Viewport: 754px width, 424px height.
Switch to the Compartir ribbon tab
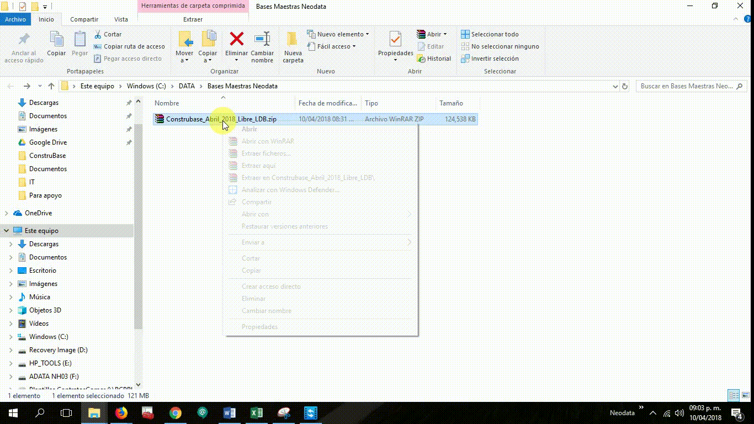(x=84, y=19)
